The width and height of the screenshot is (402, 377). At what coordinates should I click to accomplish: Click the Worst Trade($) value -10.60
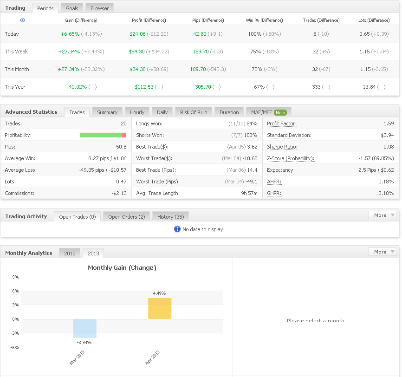click(251, 158)
